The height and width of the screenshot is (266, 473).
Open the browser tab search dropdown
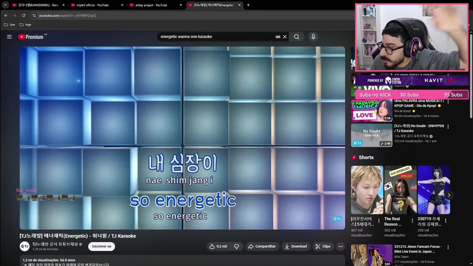[x=5, y=5]
